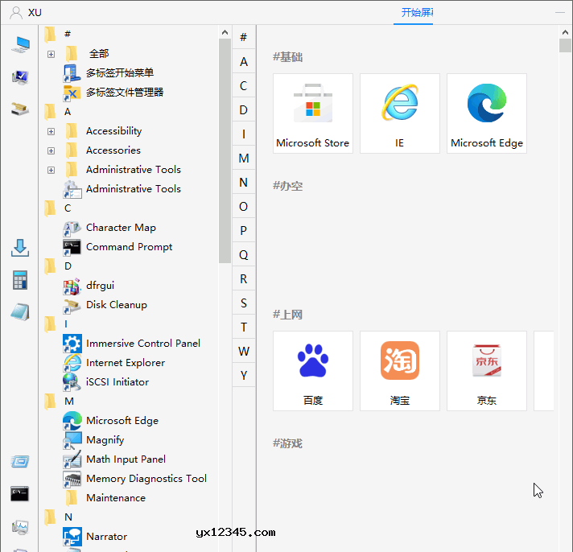Open the calculator sidebar icon

[x=20, y=280]
